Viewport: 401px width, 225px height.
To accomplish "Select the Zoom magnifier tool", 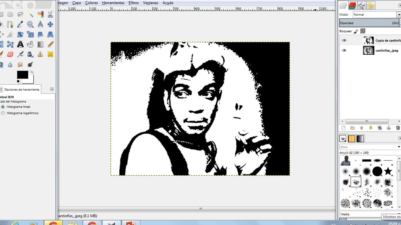I will [x=31, y=25].
